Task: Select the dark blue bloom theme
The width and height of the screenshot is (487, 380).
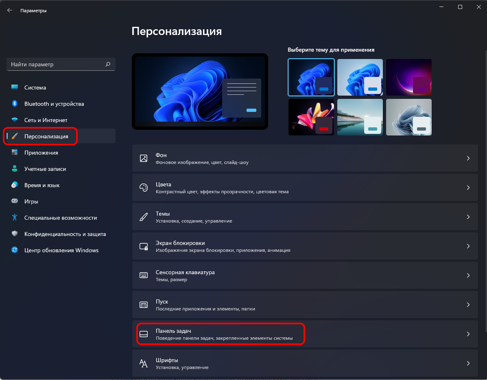Action: 311,77
